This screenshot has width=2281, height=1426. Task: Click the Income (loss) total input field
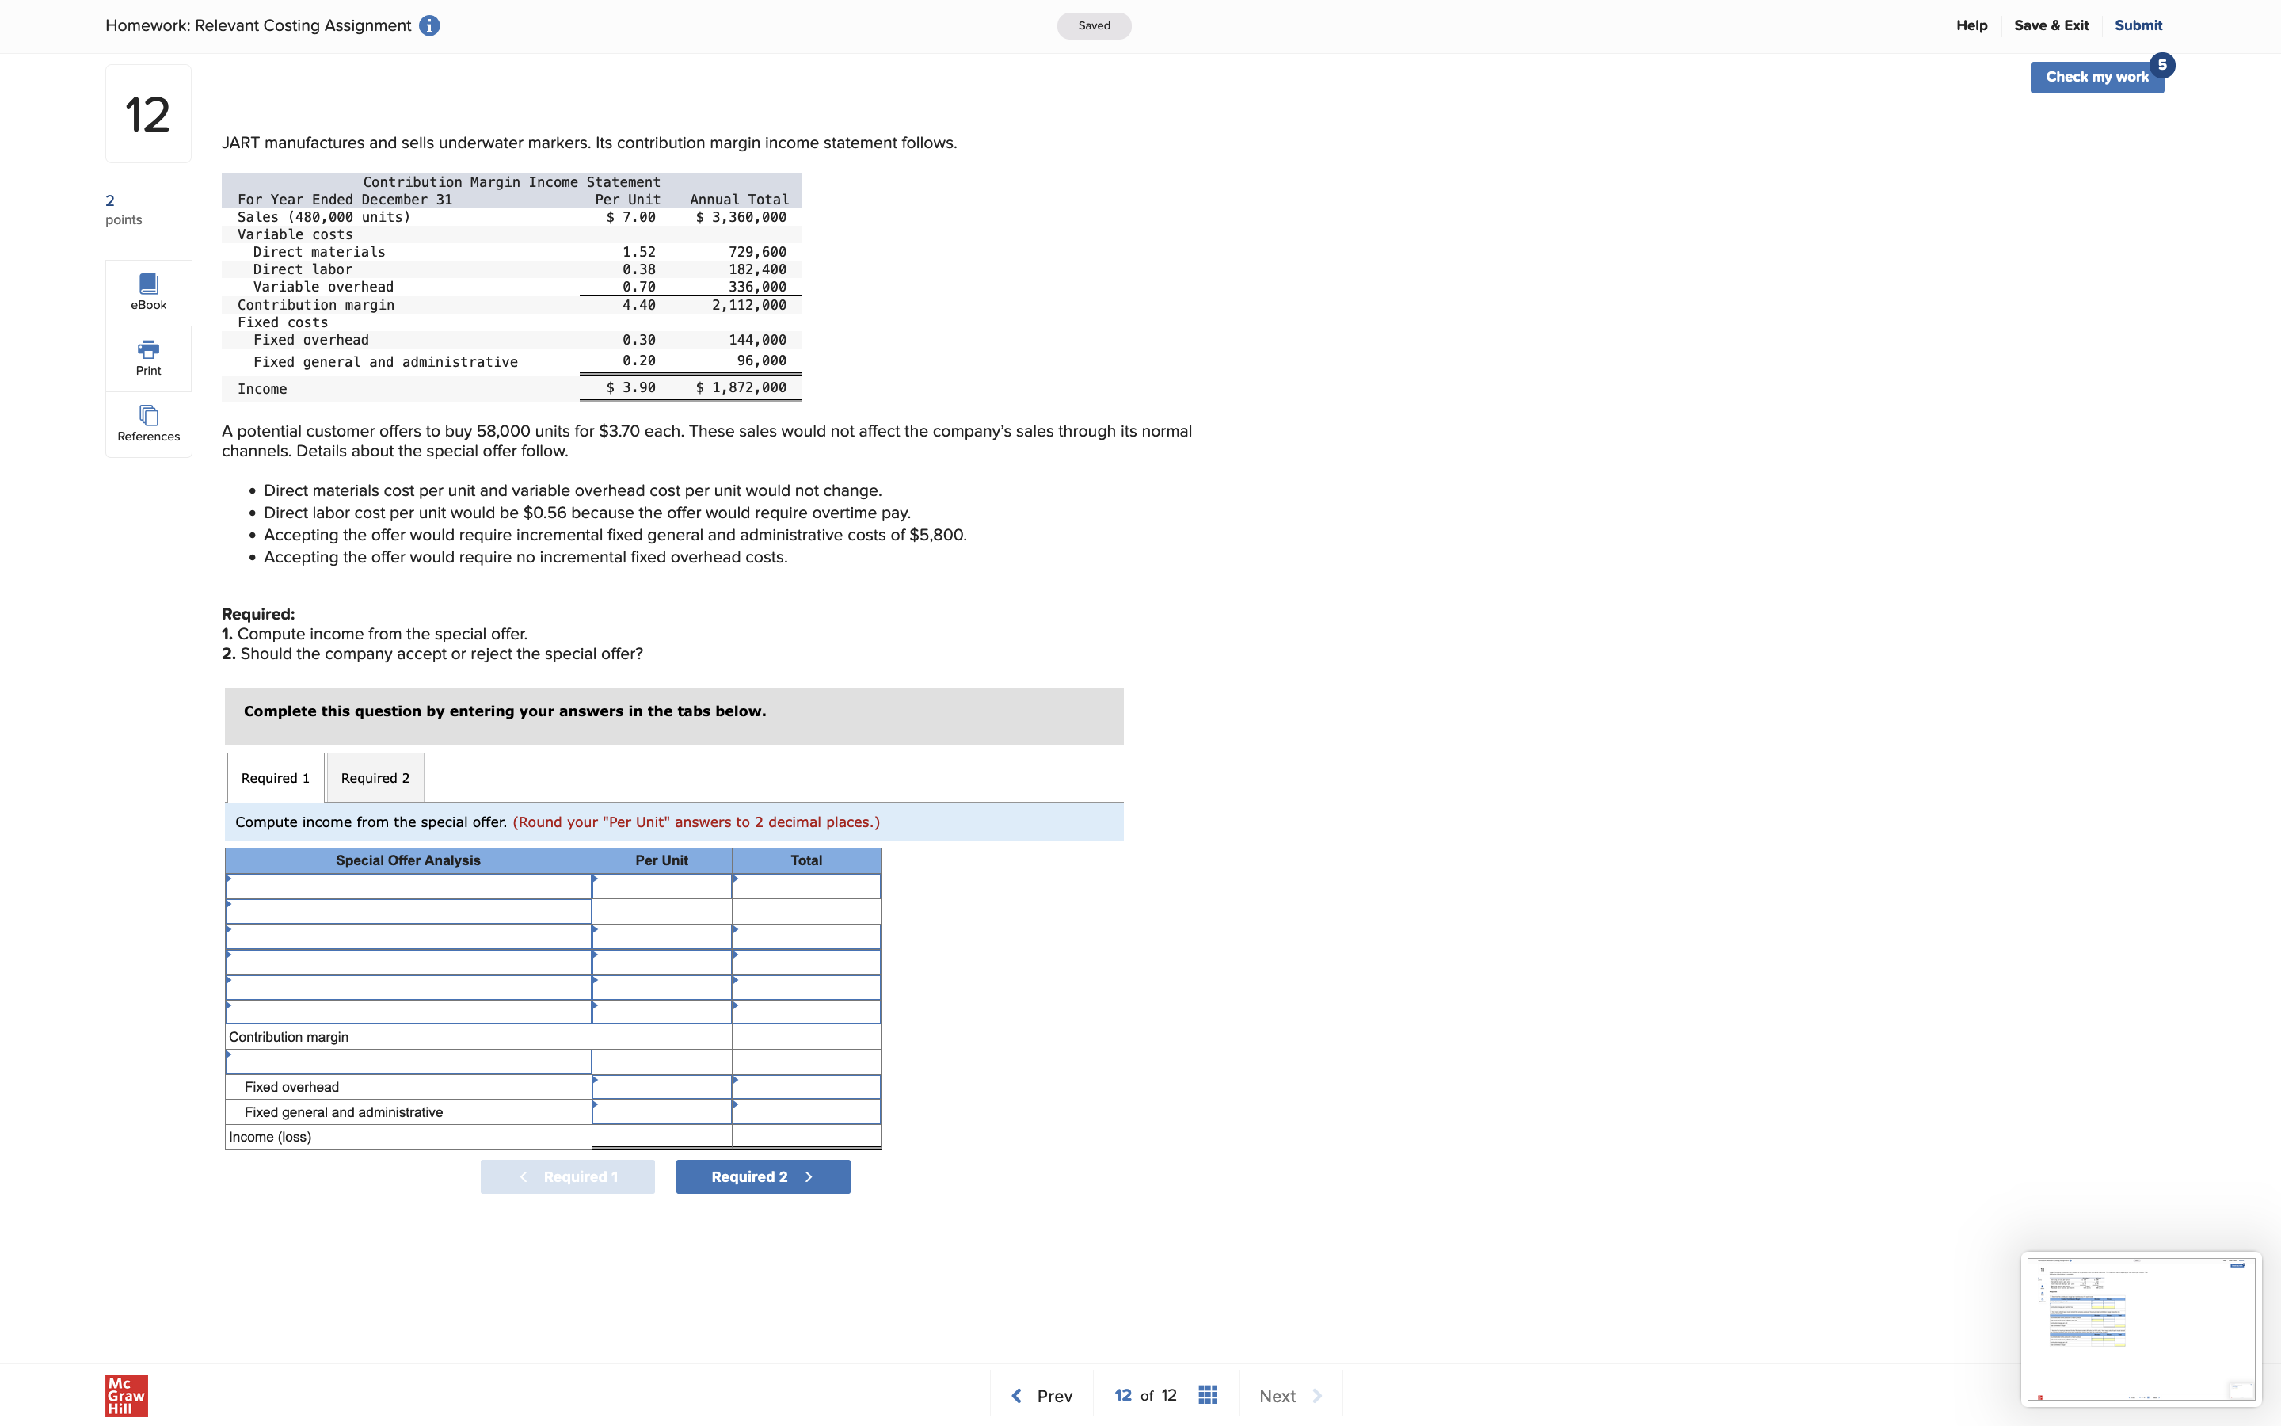806,1137
